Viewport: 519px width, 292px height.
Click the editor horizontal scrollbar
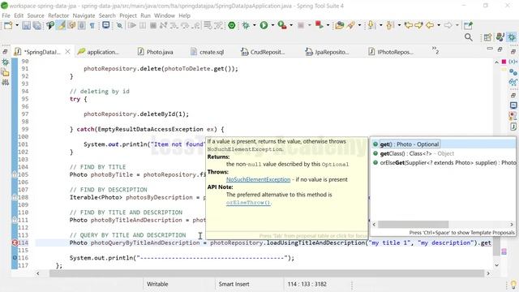267,273
